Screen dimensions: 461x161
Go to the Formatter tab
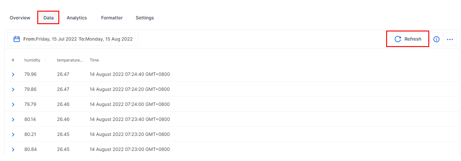[x=112, y=18]
